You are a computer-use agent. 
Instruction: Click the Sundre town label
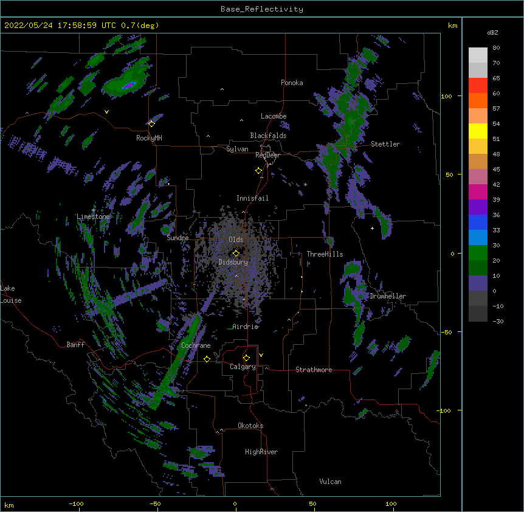coord(178,238)
